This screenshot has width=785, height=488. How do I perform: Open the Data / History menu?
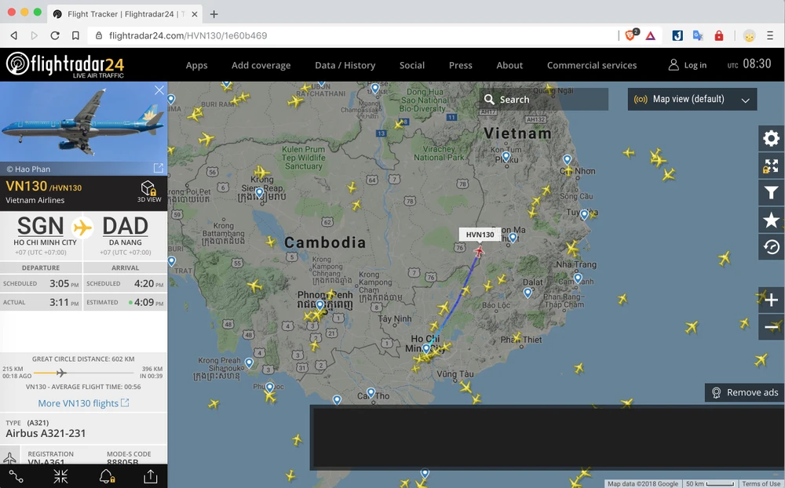tap(345, 65)
